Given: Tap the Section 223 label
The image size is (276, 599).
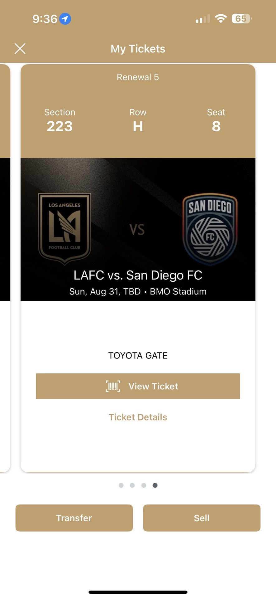Looking at the screenshot, I should [x=59, y=120].
